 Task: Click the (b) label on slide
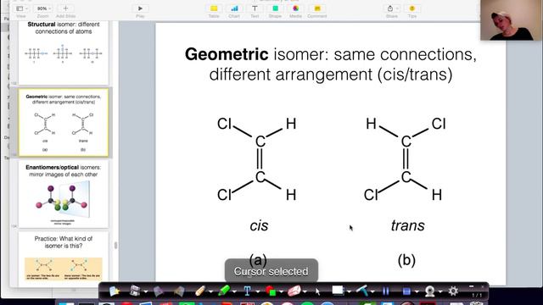[x=406, y=260]
